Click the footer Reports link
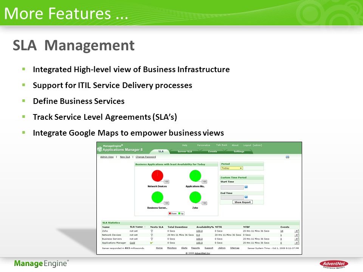363x272 pixels. (195, 248)
